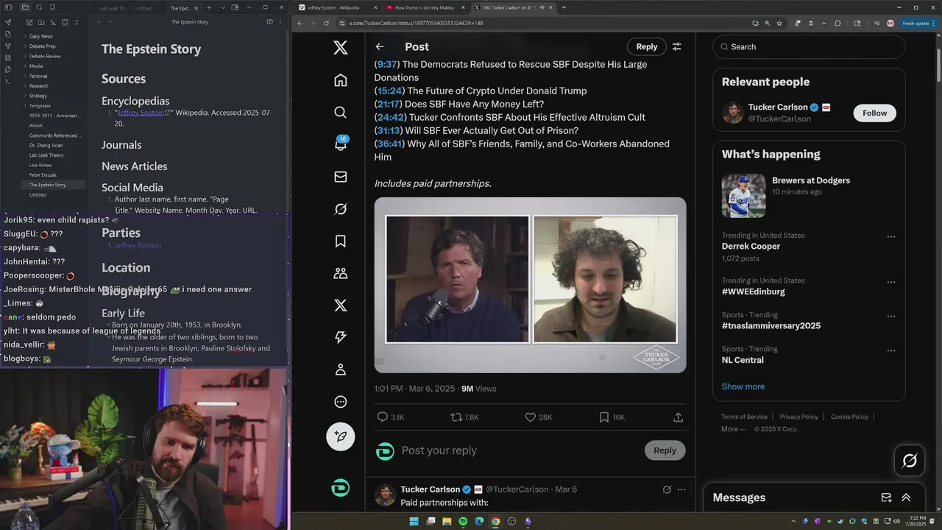Open the Windows Start menu
Screen dimensions: 942x530
pyautogui.click(x=414, y=521)
